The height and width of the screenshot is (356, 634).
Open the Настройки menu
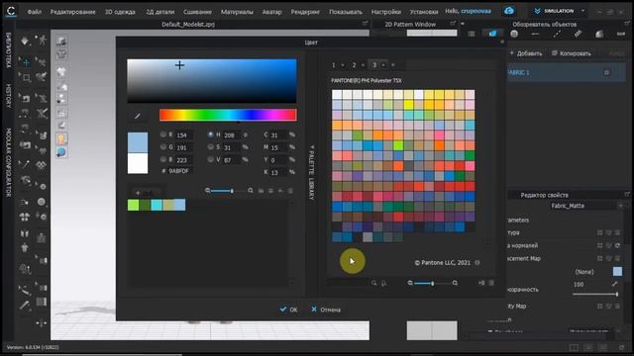[386, 12]
